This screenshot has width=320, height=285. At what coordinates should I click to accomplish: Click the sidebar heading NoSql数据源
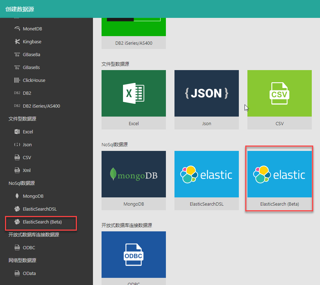22,183
